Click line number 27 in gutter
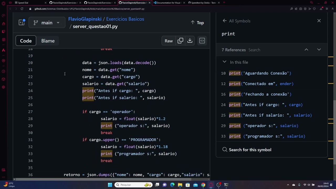Screen dimensions: 336x189 [30, 112]
